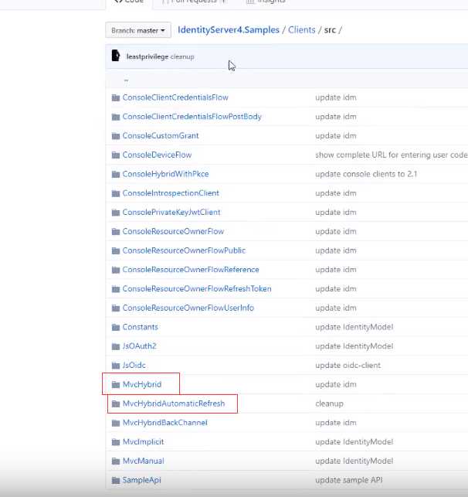Open the ConsoleClientCredentialsFlow folder
The image size is (468, 497).
(175, 97)
